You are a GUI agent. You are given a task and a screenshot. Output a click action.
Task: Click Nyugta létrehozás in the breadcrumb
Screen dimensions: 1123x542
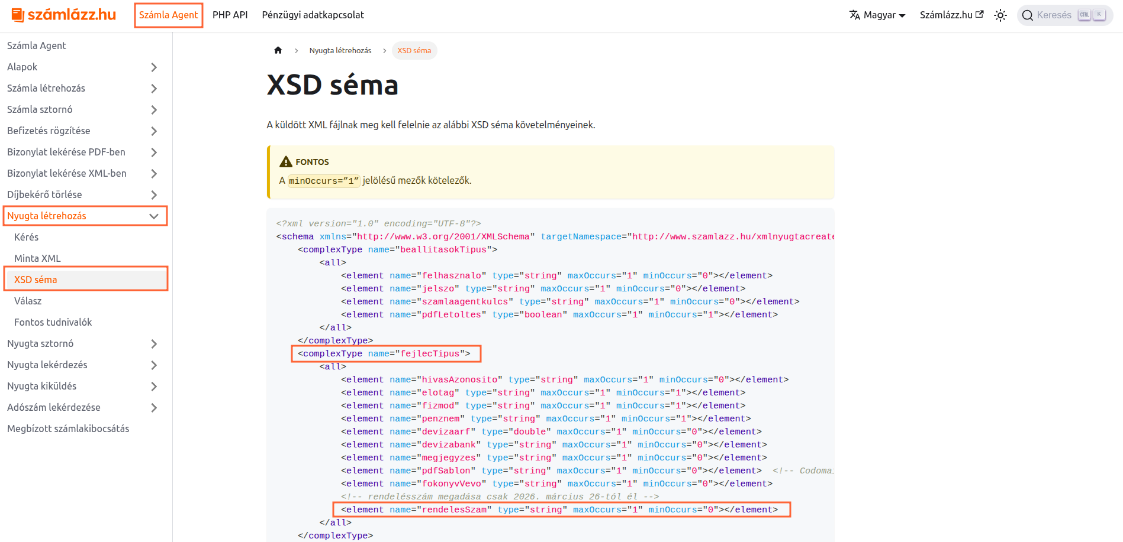(340, 51)
